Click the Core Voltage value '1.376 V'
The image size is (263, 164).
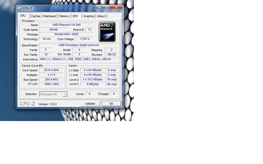click(x=84, y=39)
